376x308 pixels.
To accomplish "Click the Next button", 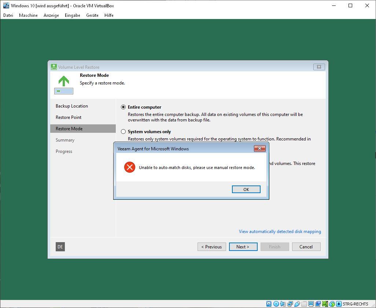I will 243,247.
